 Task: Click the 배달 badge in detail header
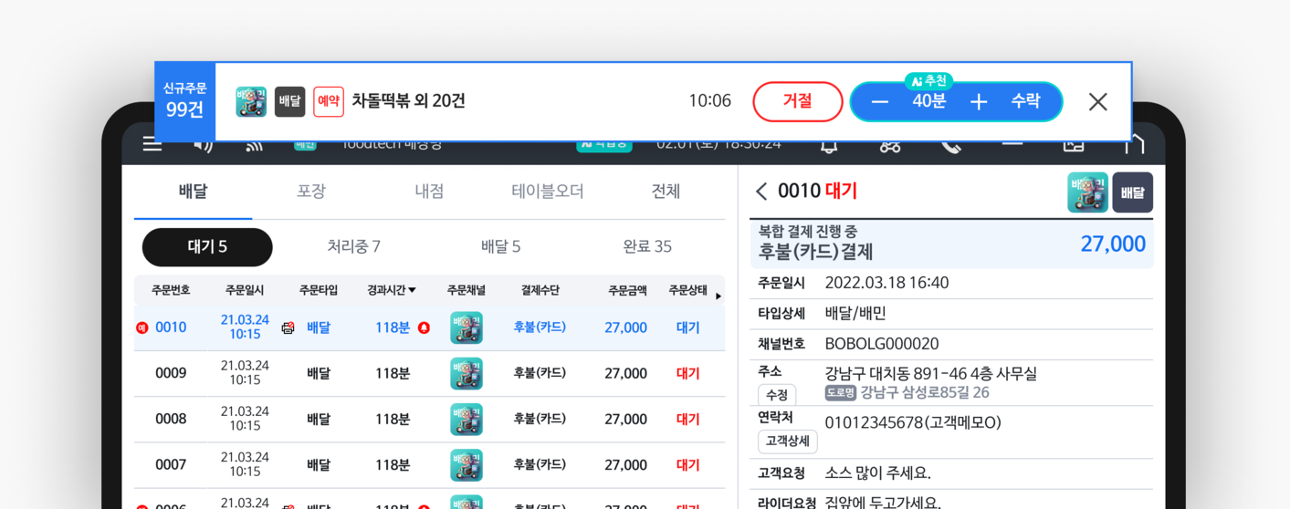point(1132,192)
